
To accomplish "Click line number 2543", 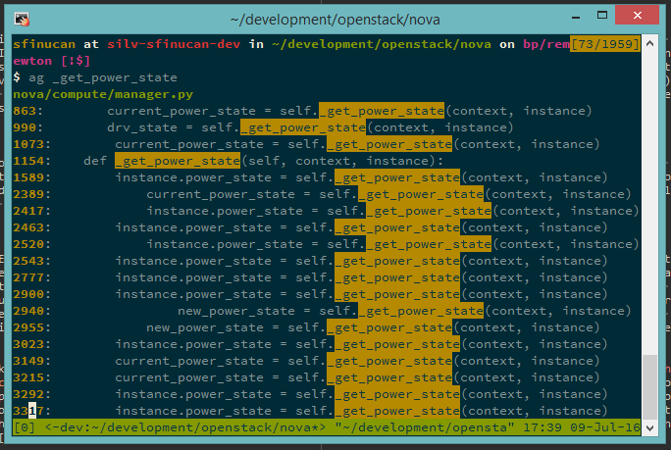I will [x=28, y=262].
